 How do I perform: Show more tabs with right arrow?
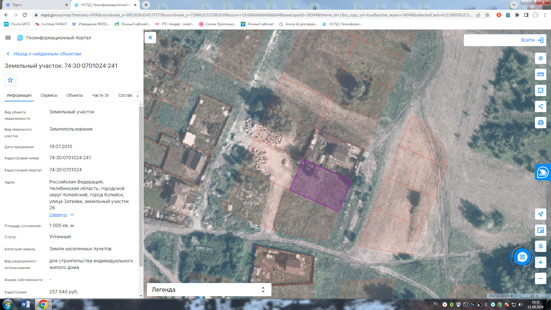point(138,96)
